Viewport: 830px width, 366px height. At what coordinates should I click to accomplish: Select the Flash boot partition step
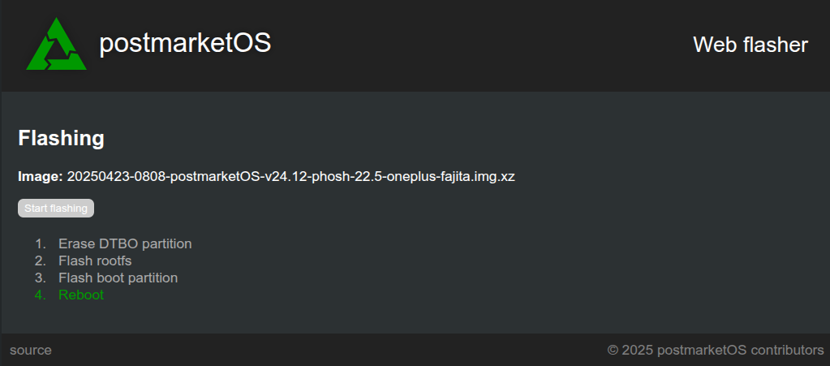click(x=118, y=278)
